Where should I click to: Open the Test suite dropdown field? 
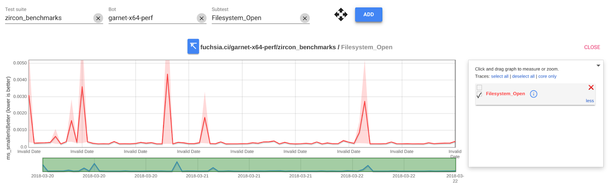(48, 18)
